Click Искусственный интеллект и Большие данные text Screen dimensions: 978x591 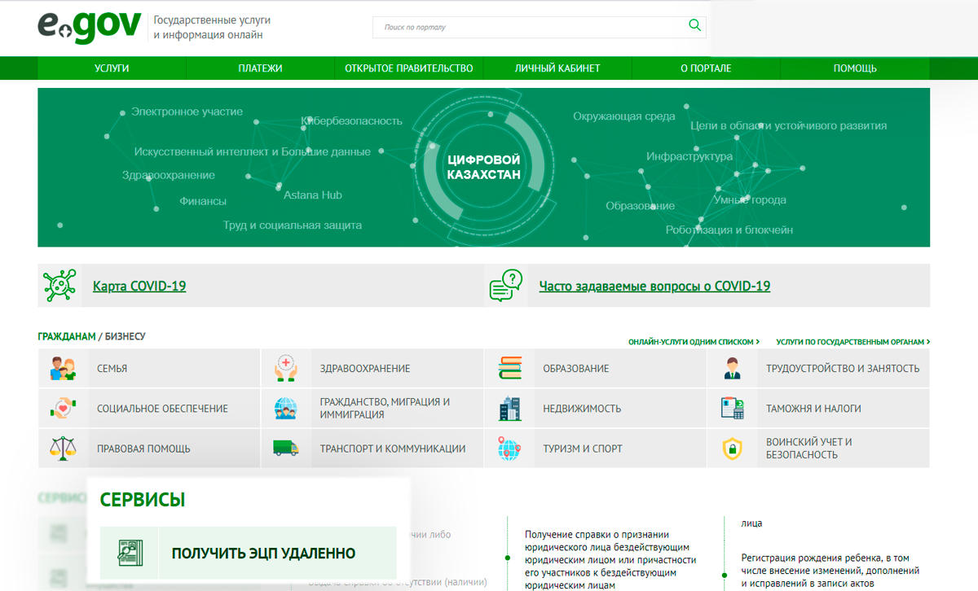tap(253, 151)
